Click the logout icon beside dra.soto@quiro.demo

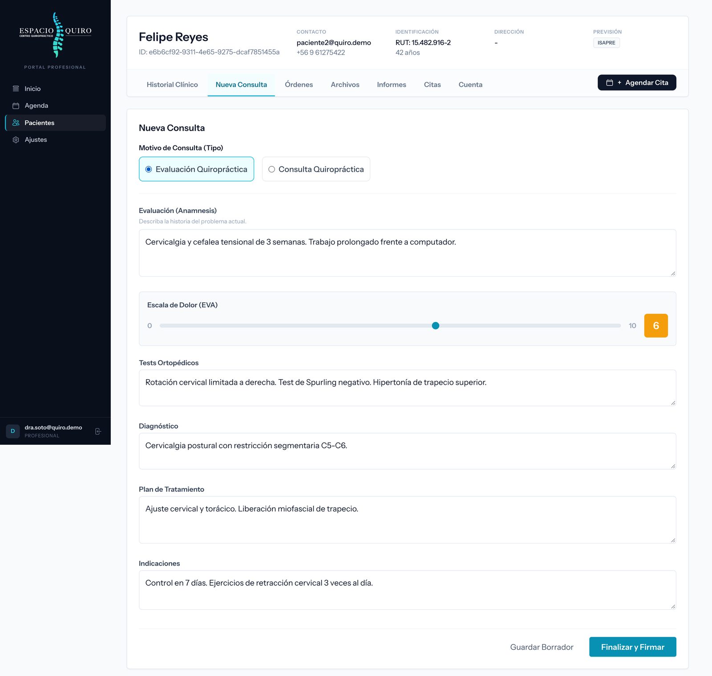tap(98, 431)
